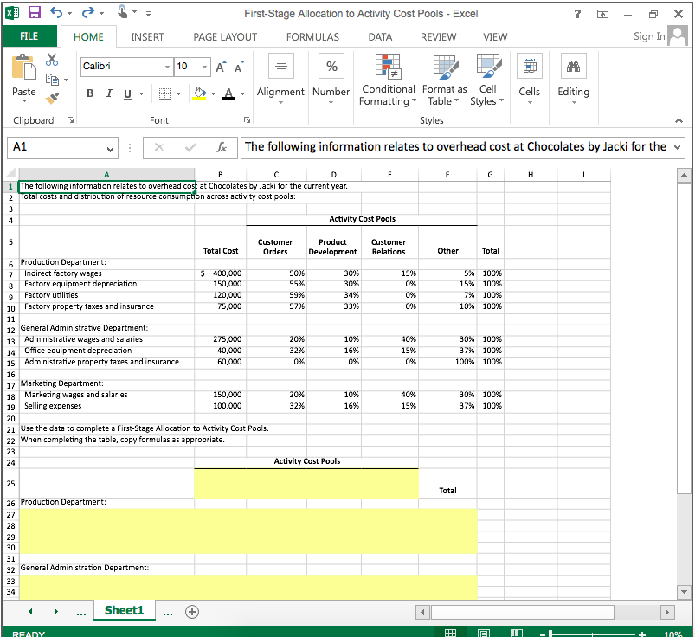Open the green FILE button
Image resolution: width=695 pixels, height=637 pixels.
coord(29,36)
